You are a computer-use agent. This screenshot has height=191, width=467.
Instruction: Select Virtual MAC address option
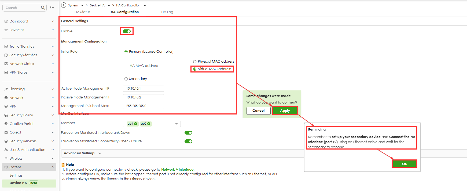[195, 69]
